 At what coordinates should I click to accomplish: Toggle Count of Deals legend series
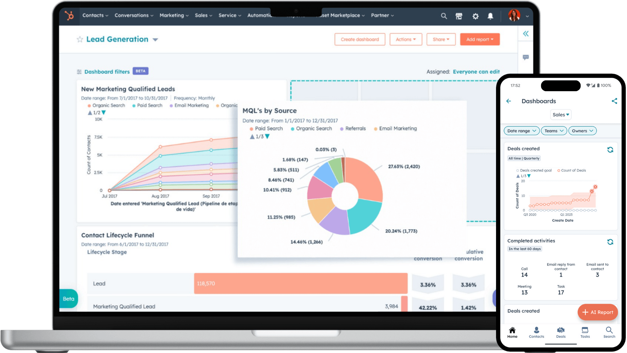click(x=571, y=171)
